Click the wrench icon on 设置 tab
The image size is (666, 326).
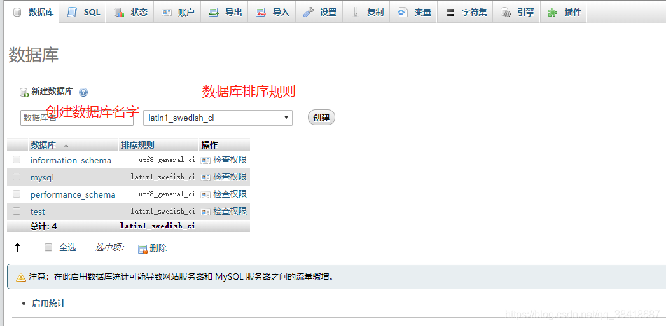click(x=309, y=12)
